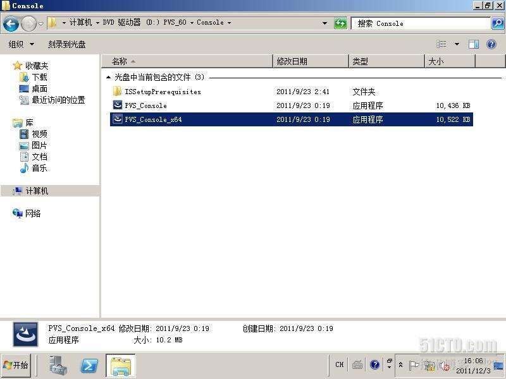The image size is (506, 379).
Task: Select 库 in the navigation pane
Action: (29, 123)
